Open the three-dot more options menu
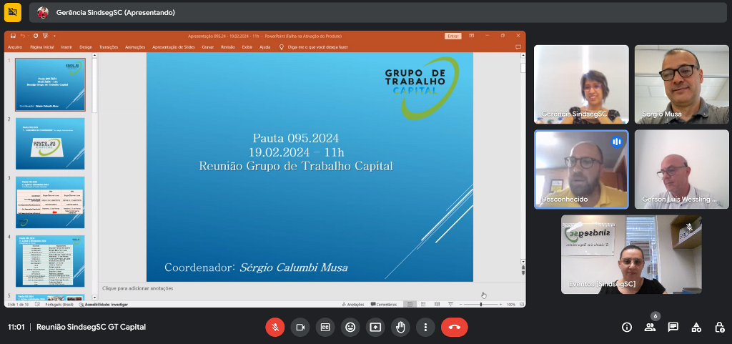Viewport: 732px width, 344px height. click(x=425, y=327)
